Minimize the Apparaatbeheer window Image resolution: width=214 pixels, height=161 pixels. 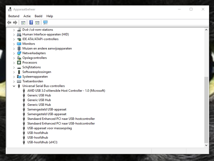179,9
